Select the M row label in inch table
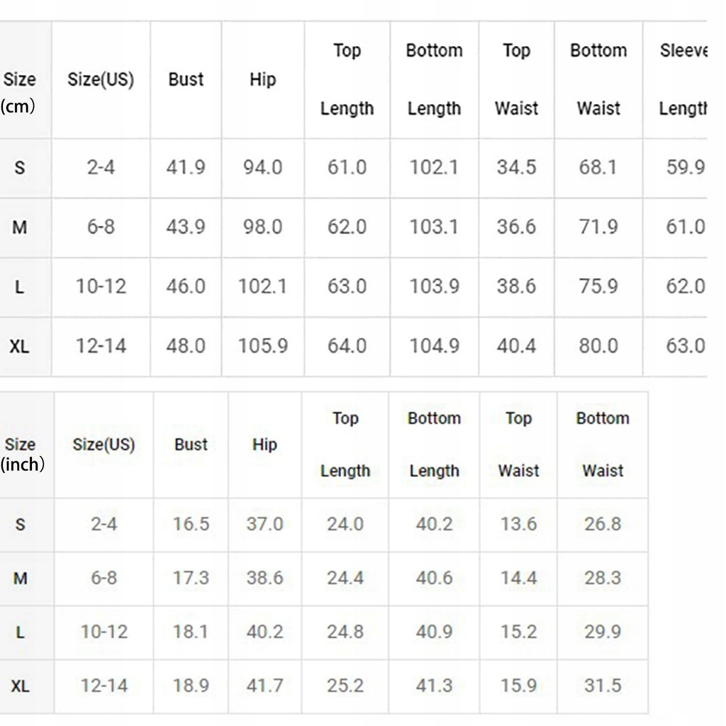This screenshot has width=726, height=726. [x=21, y=579]
